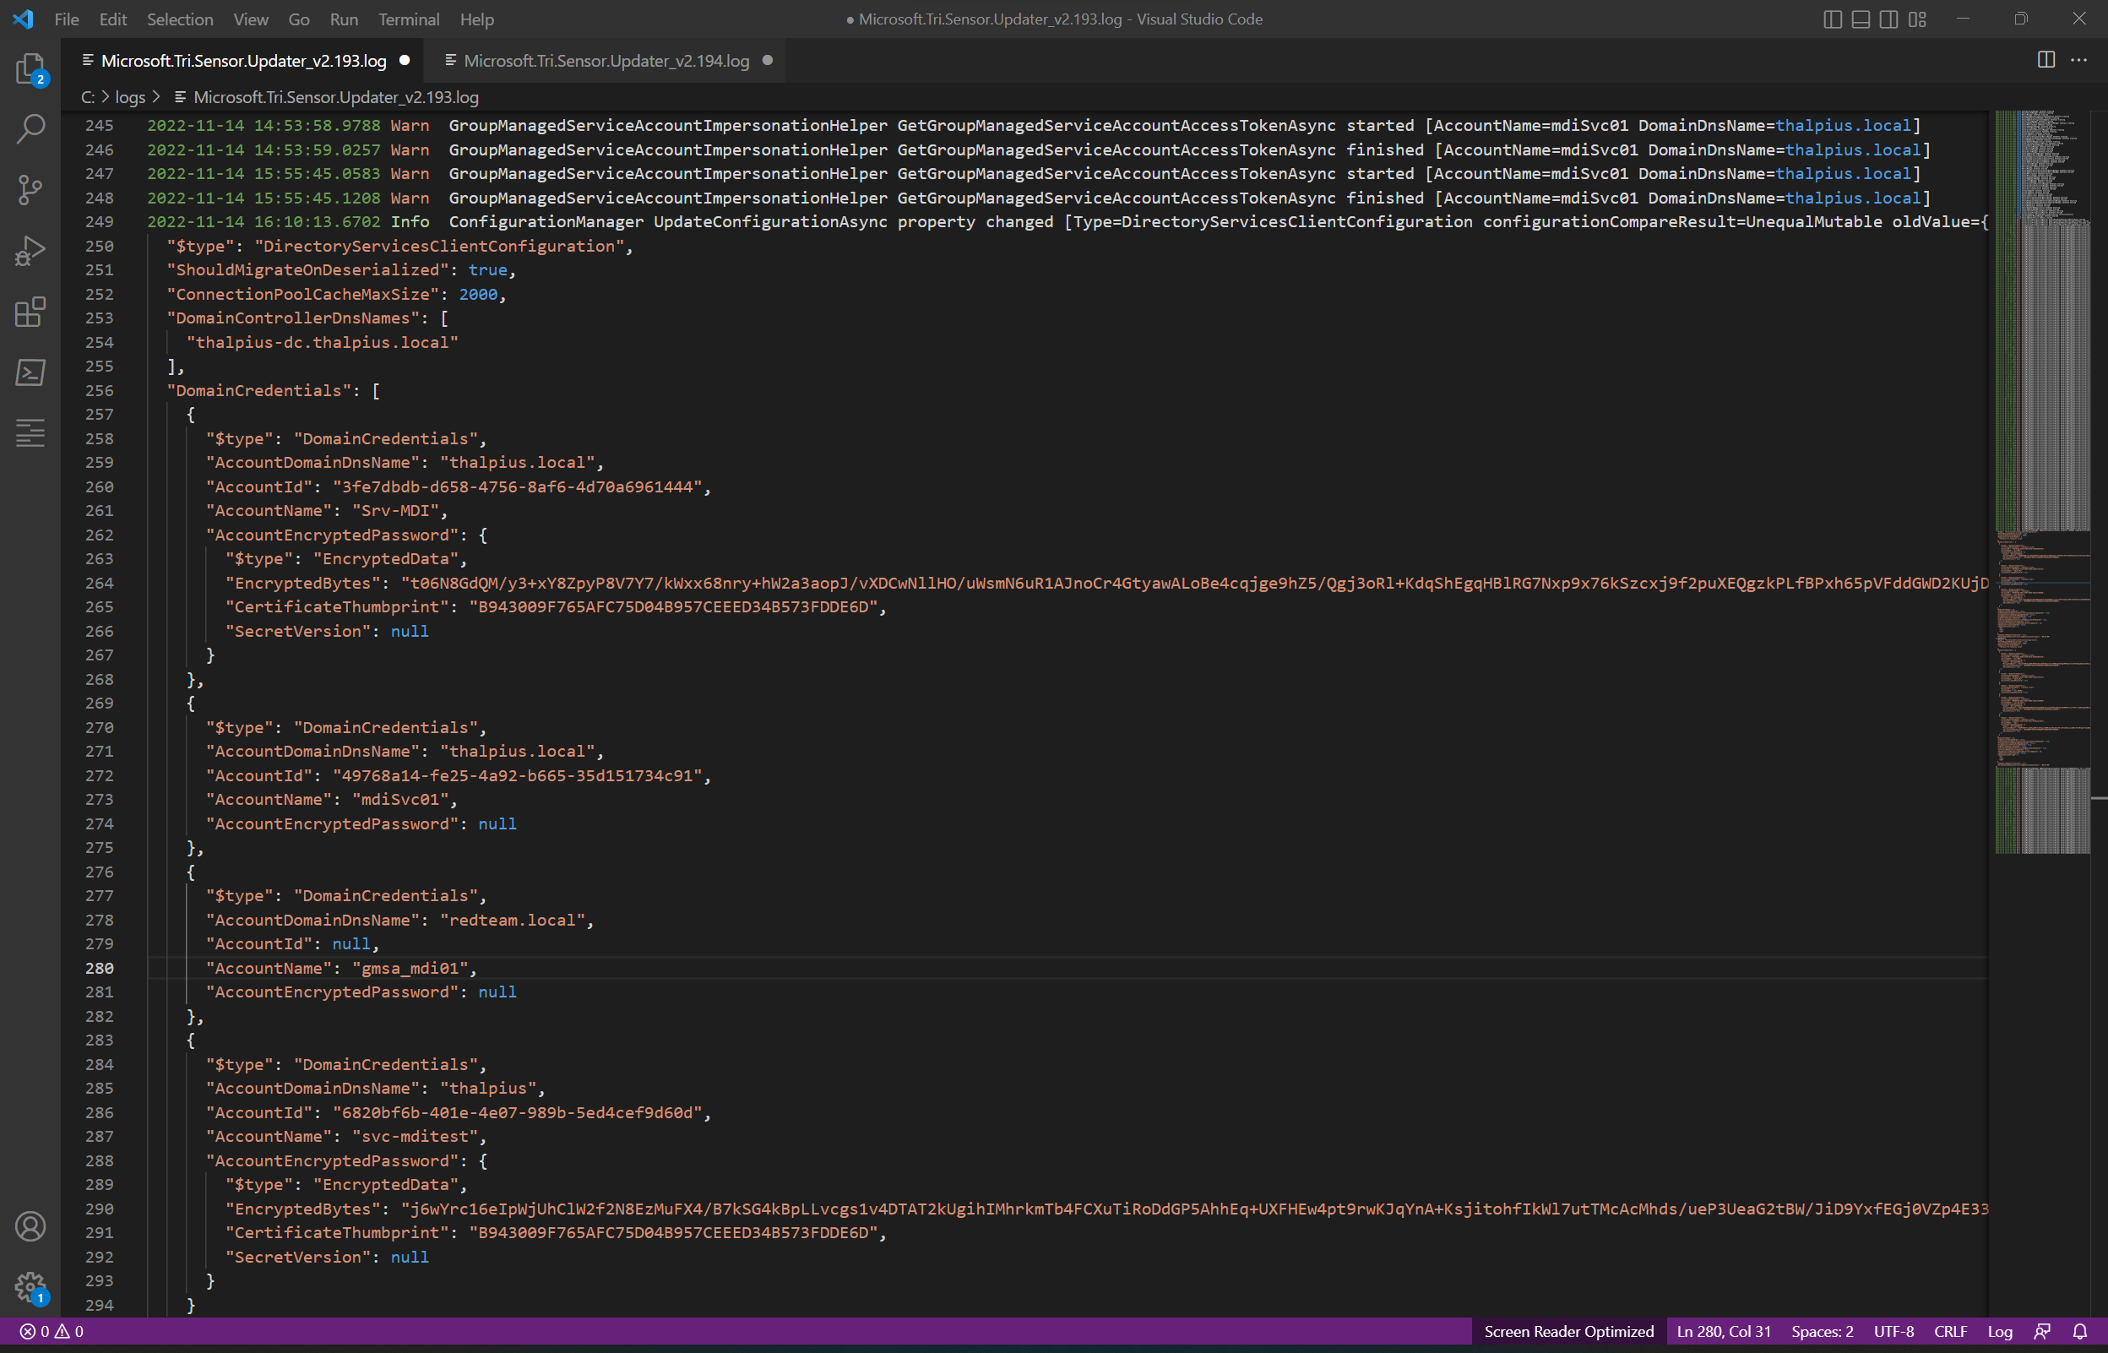Screen dimensions: 2108x1353
Task: Open the Search view icon
Action: (x=30, y=128)
